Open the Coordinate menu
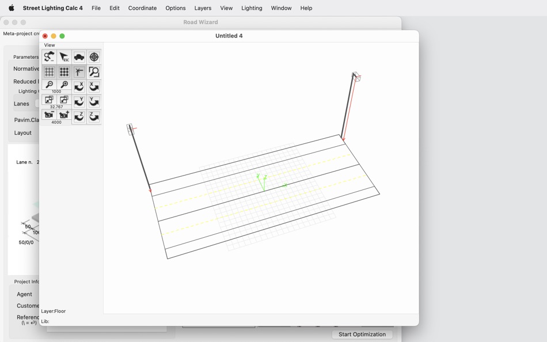 click(142, 8)
